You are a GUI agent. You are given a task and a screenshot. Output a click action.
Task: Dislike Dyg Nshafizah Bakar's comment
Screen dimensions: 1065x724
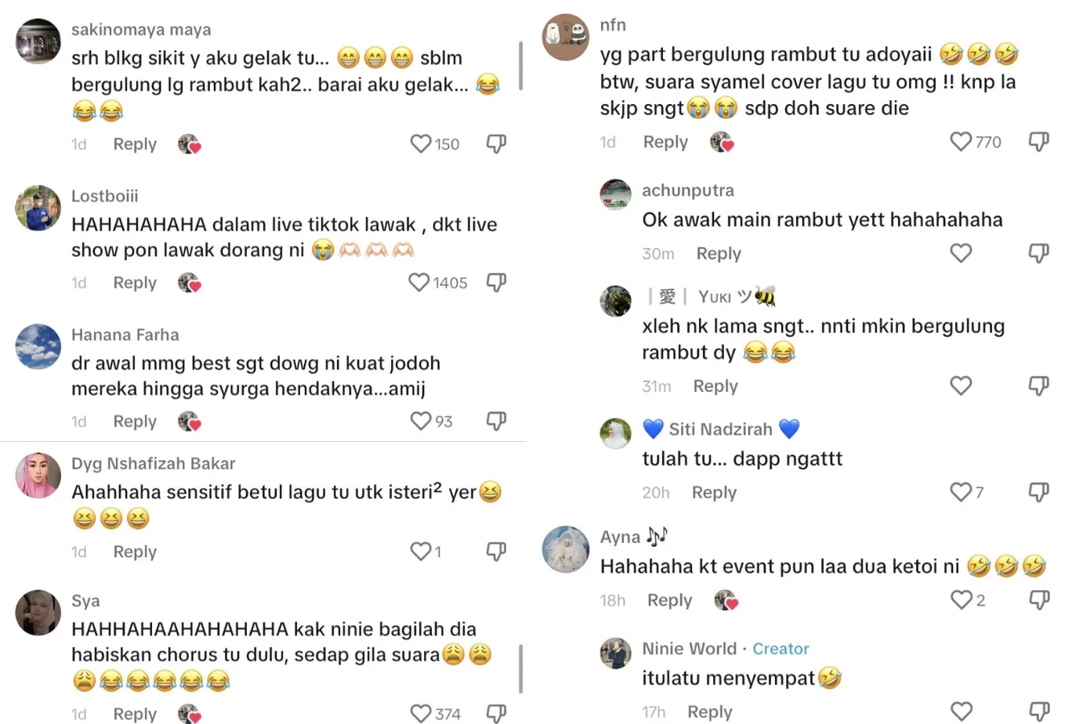pos(496,552)
